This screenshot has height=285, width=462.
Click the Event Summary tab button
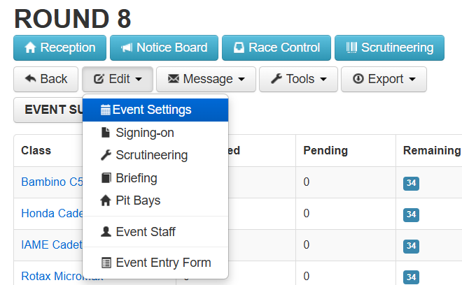49,110
